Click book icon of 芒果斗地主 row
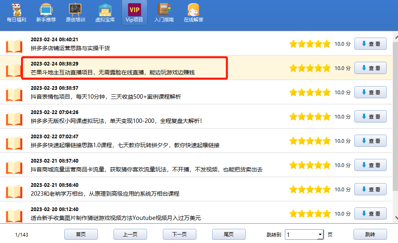The height and width of the screenshot is (243, 398). pyautogui.click(x=13, y=70)
